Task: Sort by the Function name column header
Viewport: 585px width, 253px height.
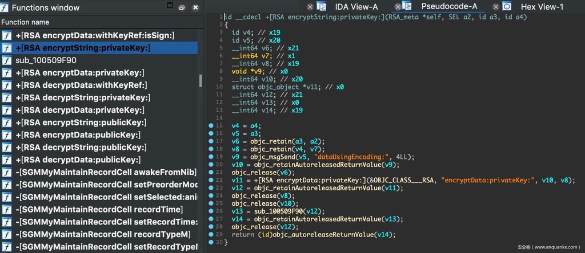Action: click(x=26, y=22)
